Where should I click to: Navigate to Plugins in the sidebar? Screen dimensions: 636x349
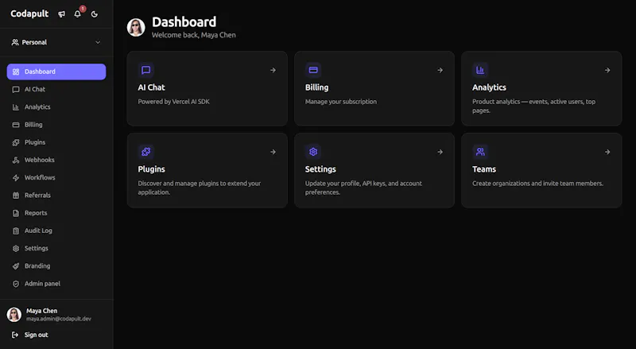point(56,142)
